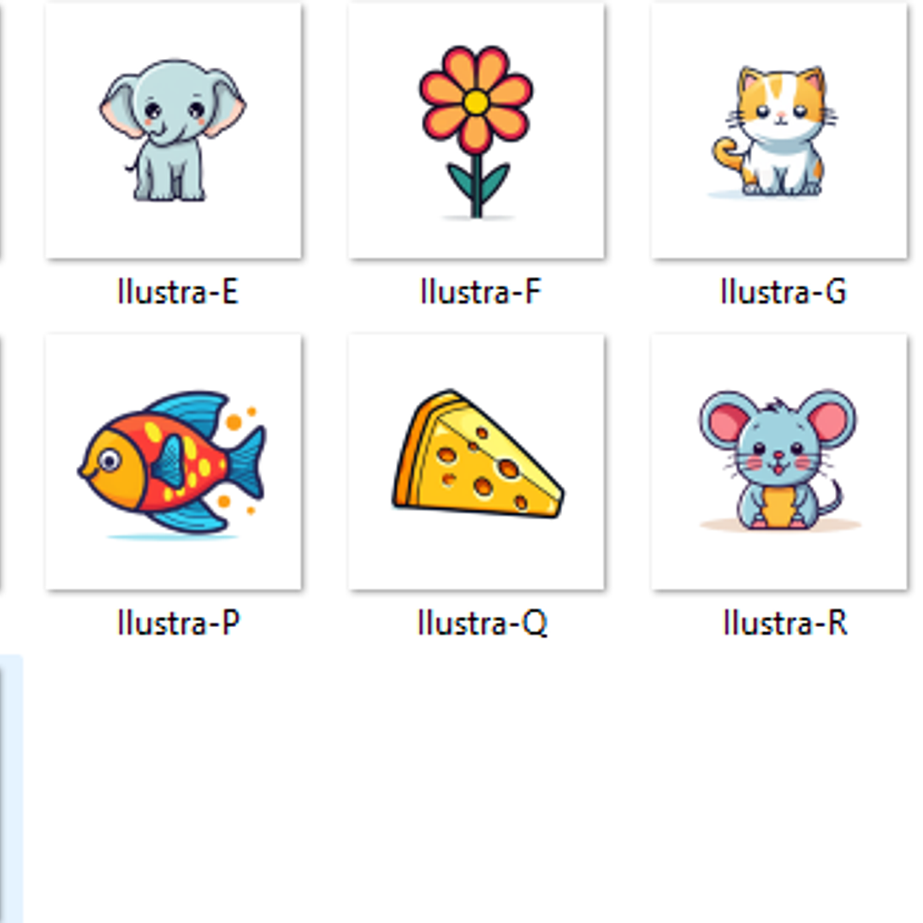
Task: Click the partially visible tile left of Ilustra-P
Action: click(1, 462)
